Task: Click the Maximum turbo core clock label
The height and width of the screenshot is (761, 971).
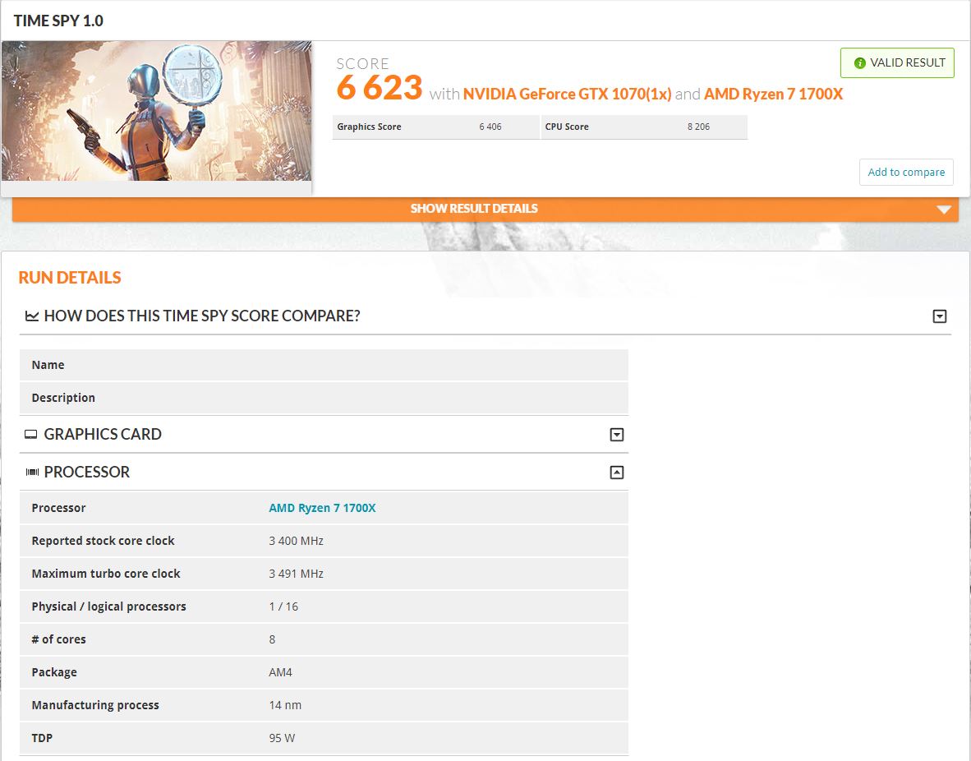Action: [x=106, y=574]
